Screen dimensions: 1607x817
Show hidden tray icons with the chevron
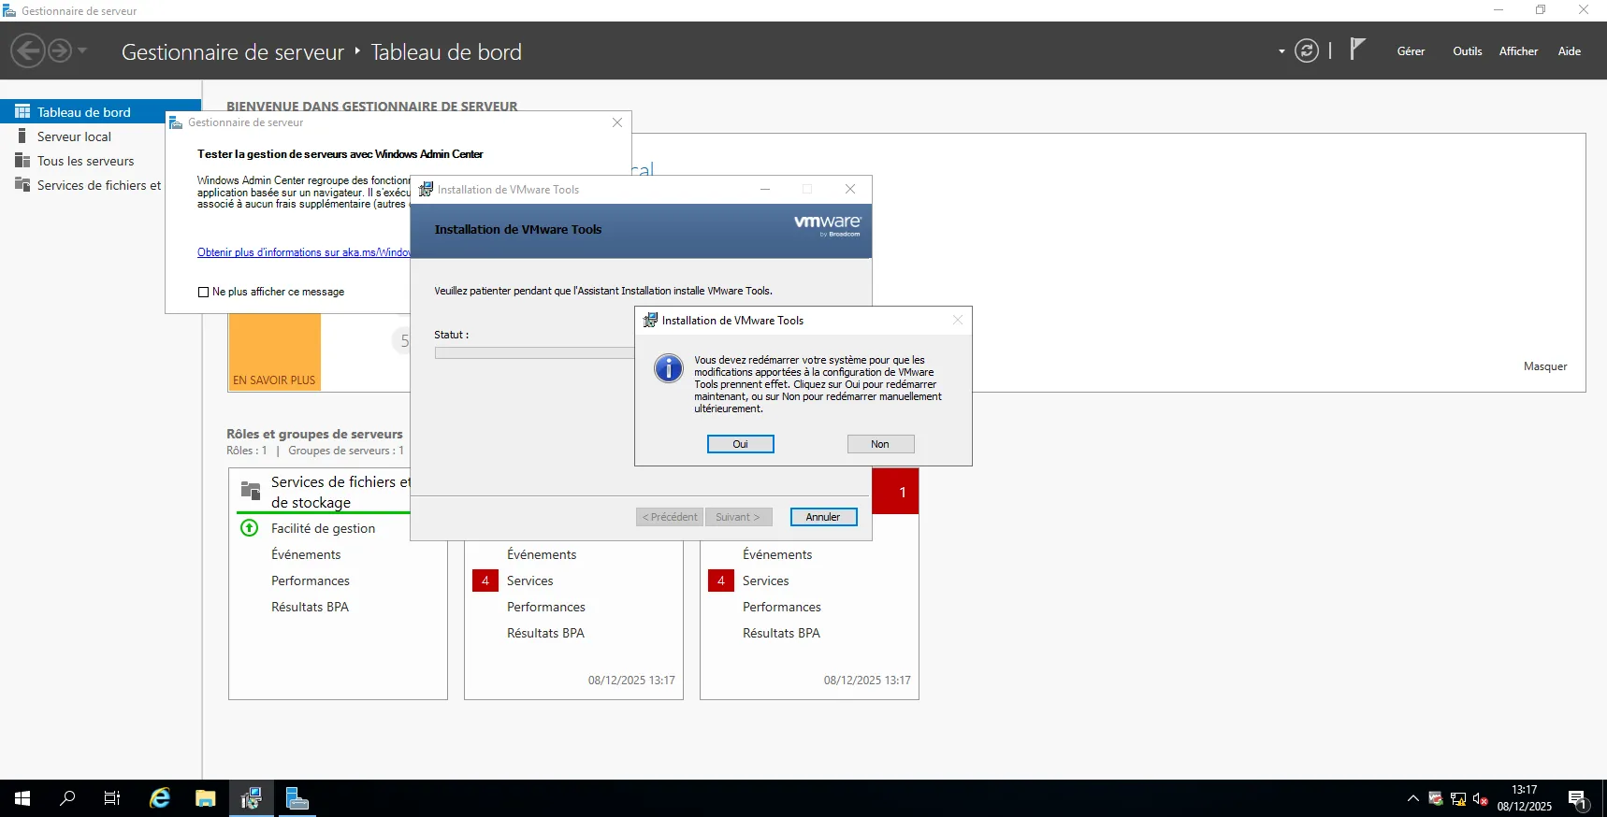coord(1412,799)
